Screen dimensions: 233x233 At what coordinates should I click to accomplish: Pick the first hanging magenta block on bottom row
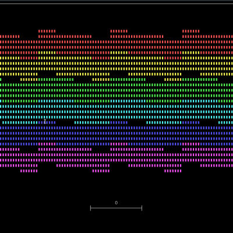pyautogui.click(x=29, y=171)
